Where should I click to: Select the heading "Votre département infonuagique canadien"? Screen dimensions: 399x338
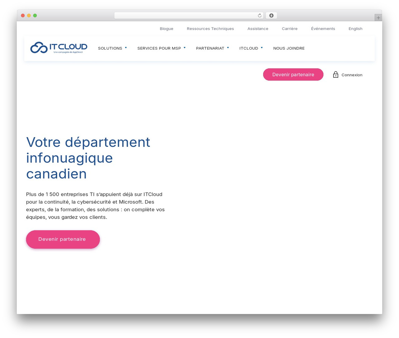coord(88,158)
